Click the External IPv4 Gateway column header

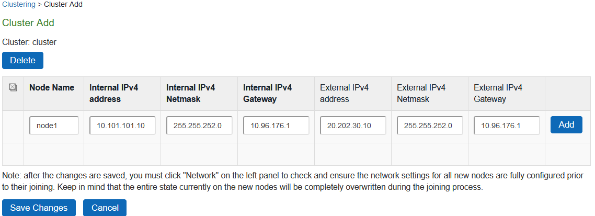(x=498, y=94)
